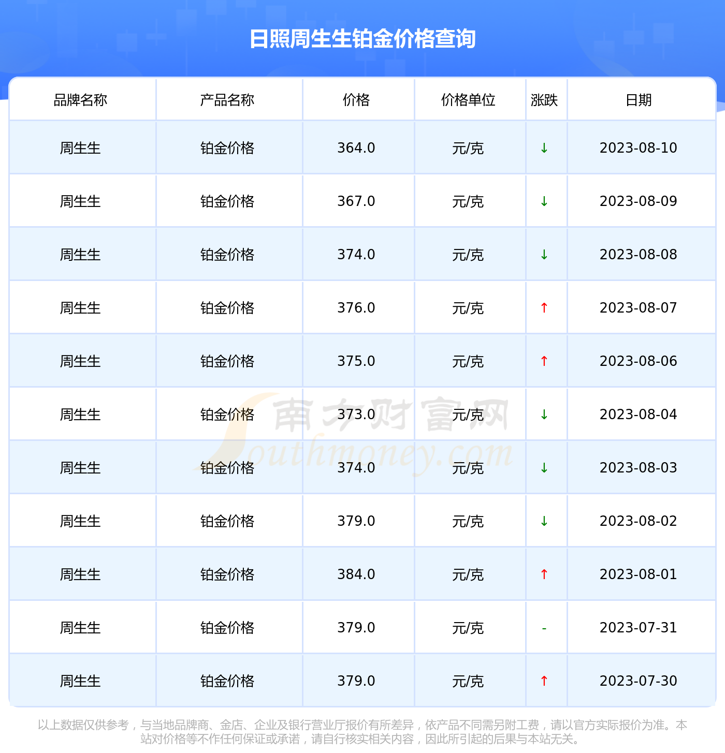Click 周生生 in the 2023-08-07 row
The image size is (725, 753).
tap(80, 308)
